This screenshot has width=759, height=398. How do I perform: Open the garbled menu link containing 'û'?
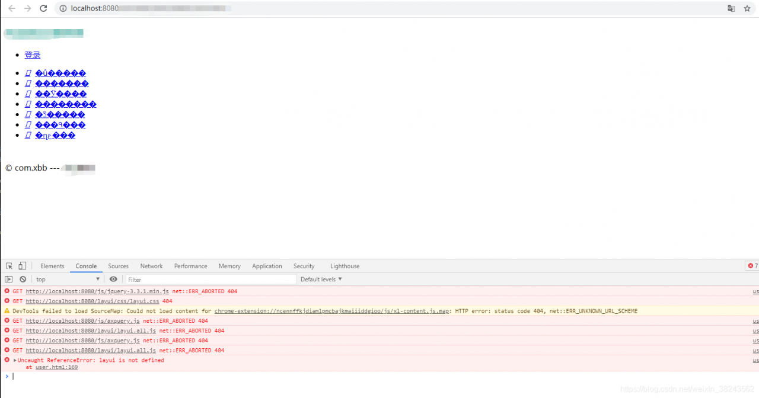tap(60, 73)
